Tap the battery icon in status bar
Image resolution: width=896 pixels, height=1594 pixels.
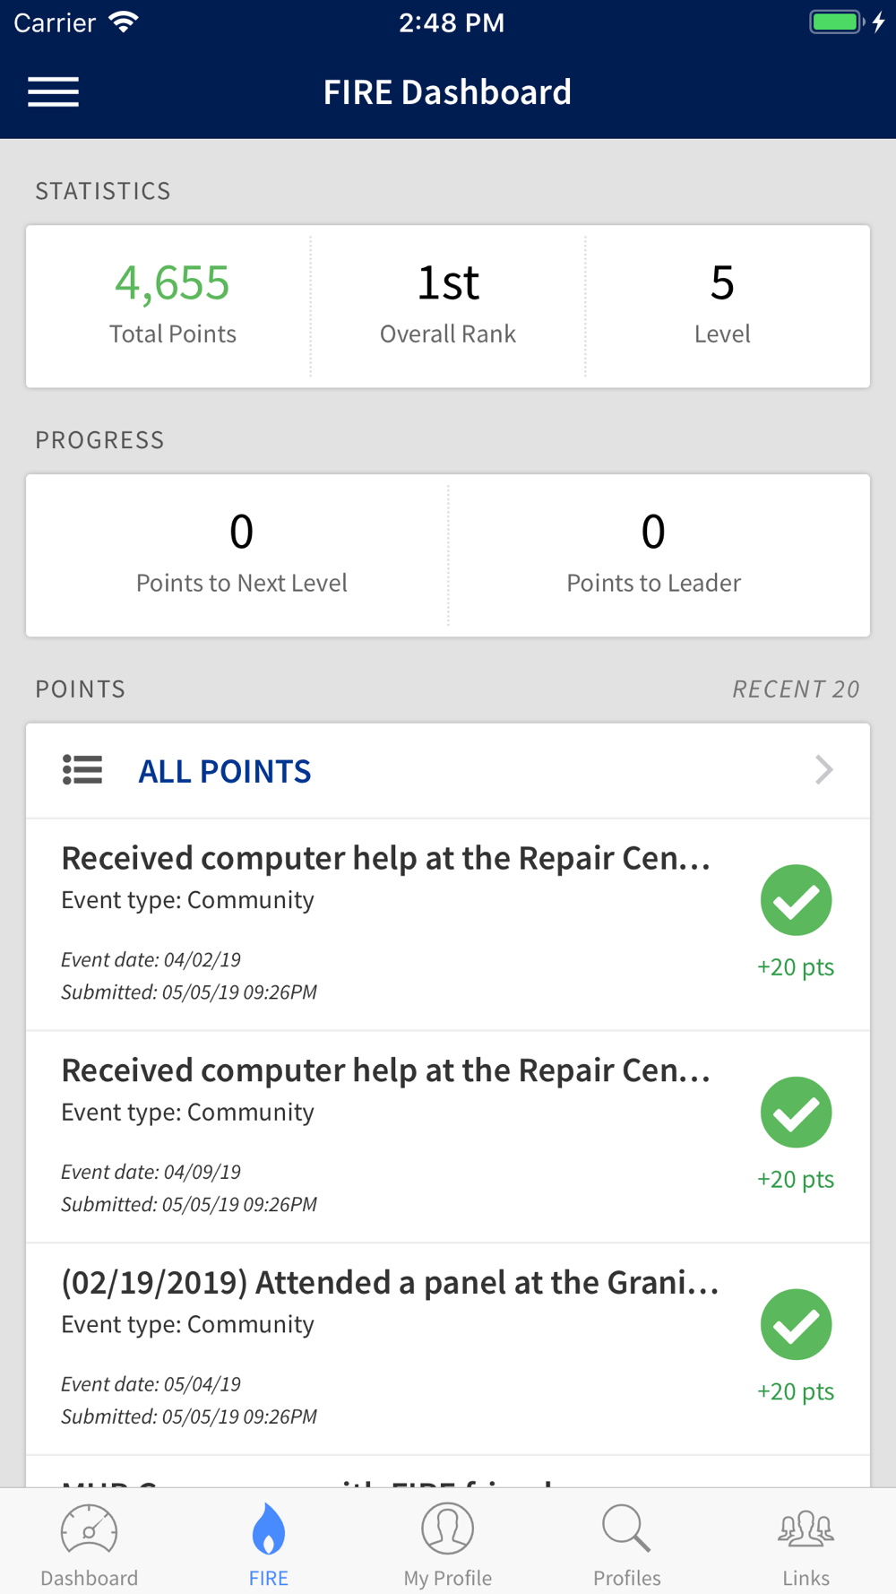838,22
